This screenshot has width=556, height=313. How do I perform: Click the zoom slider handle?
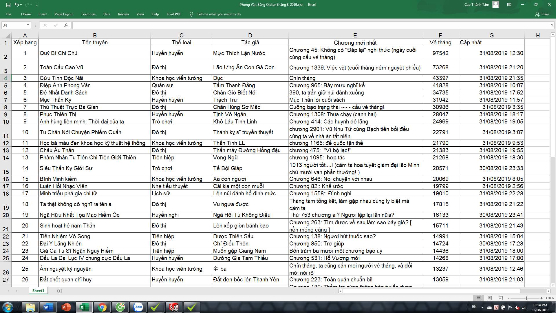coord(526,298)
